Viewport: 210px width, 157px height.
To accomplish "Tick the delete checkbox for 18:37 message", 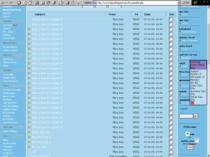I will click(x=171, y=19).
